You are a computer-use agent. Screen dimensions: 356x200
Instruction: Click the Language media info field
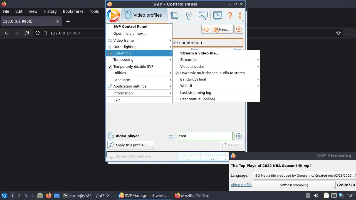pos(304,176)
